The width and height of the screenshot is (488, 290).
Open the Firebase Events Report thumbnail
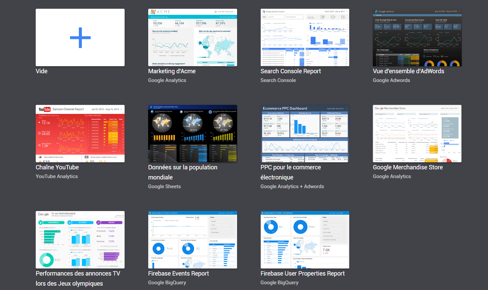coord(193,240)
